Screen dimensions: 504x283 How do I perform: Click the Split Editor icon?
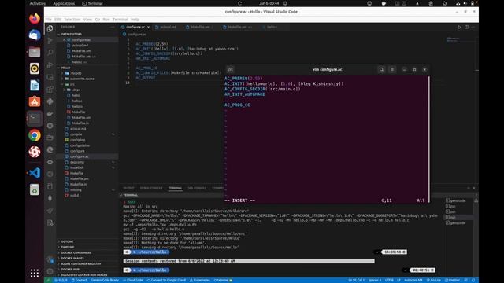coord(466,27)
